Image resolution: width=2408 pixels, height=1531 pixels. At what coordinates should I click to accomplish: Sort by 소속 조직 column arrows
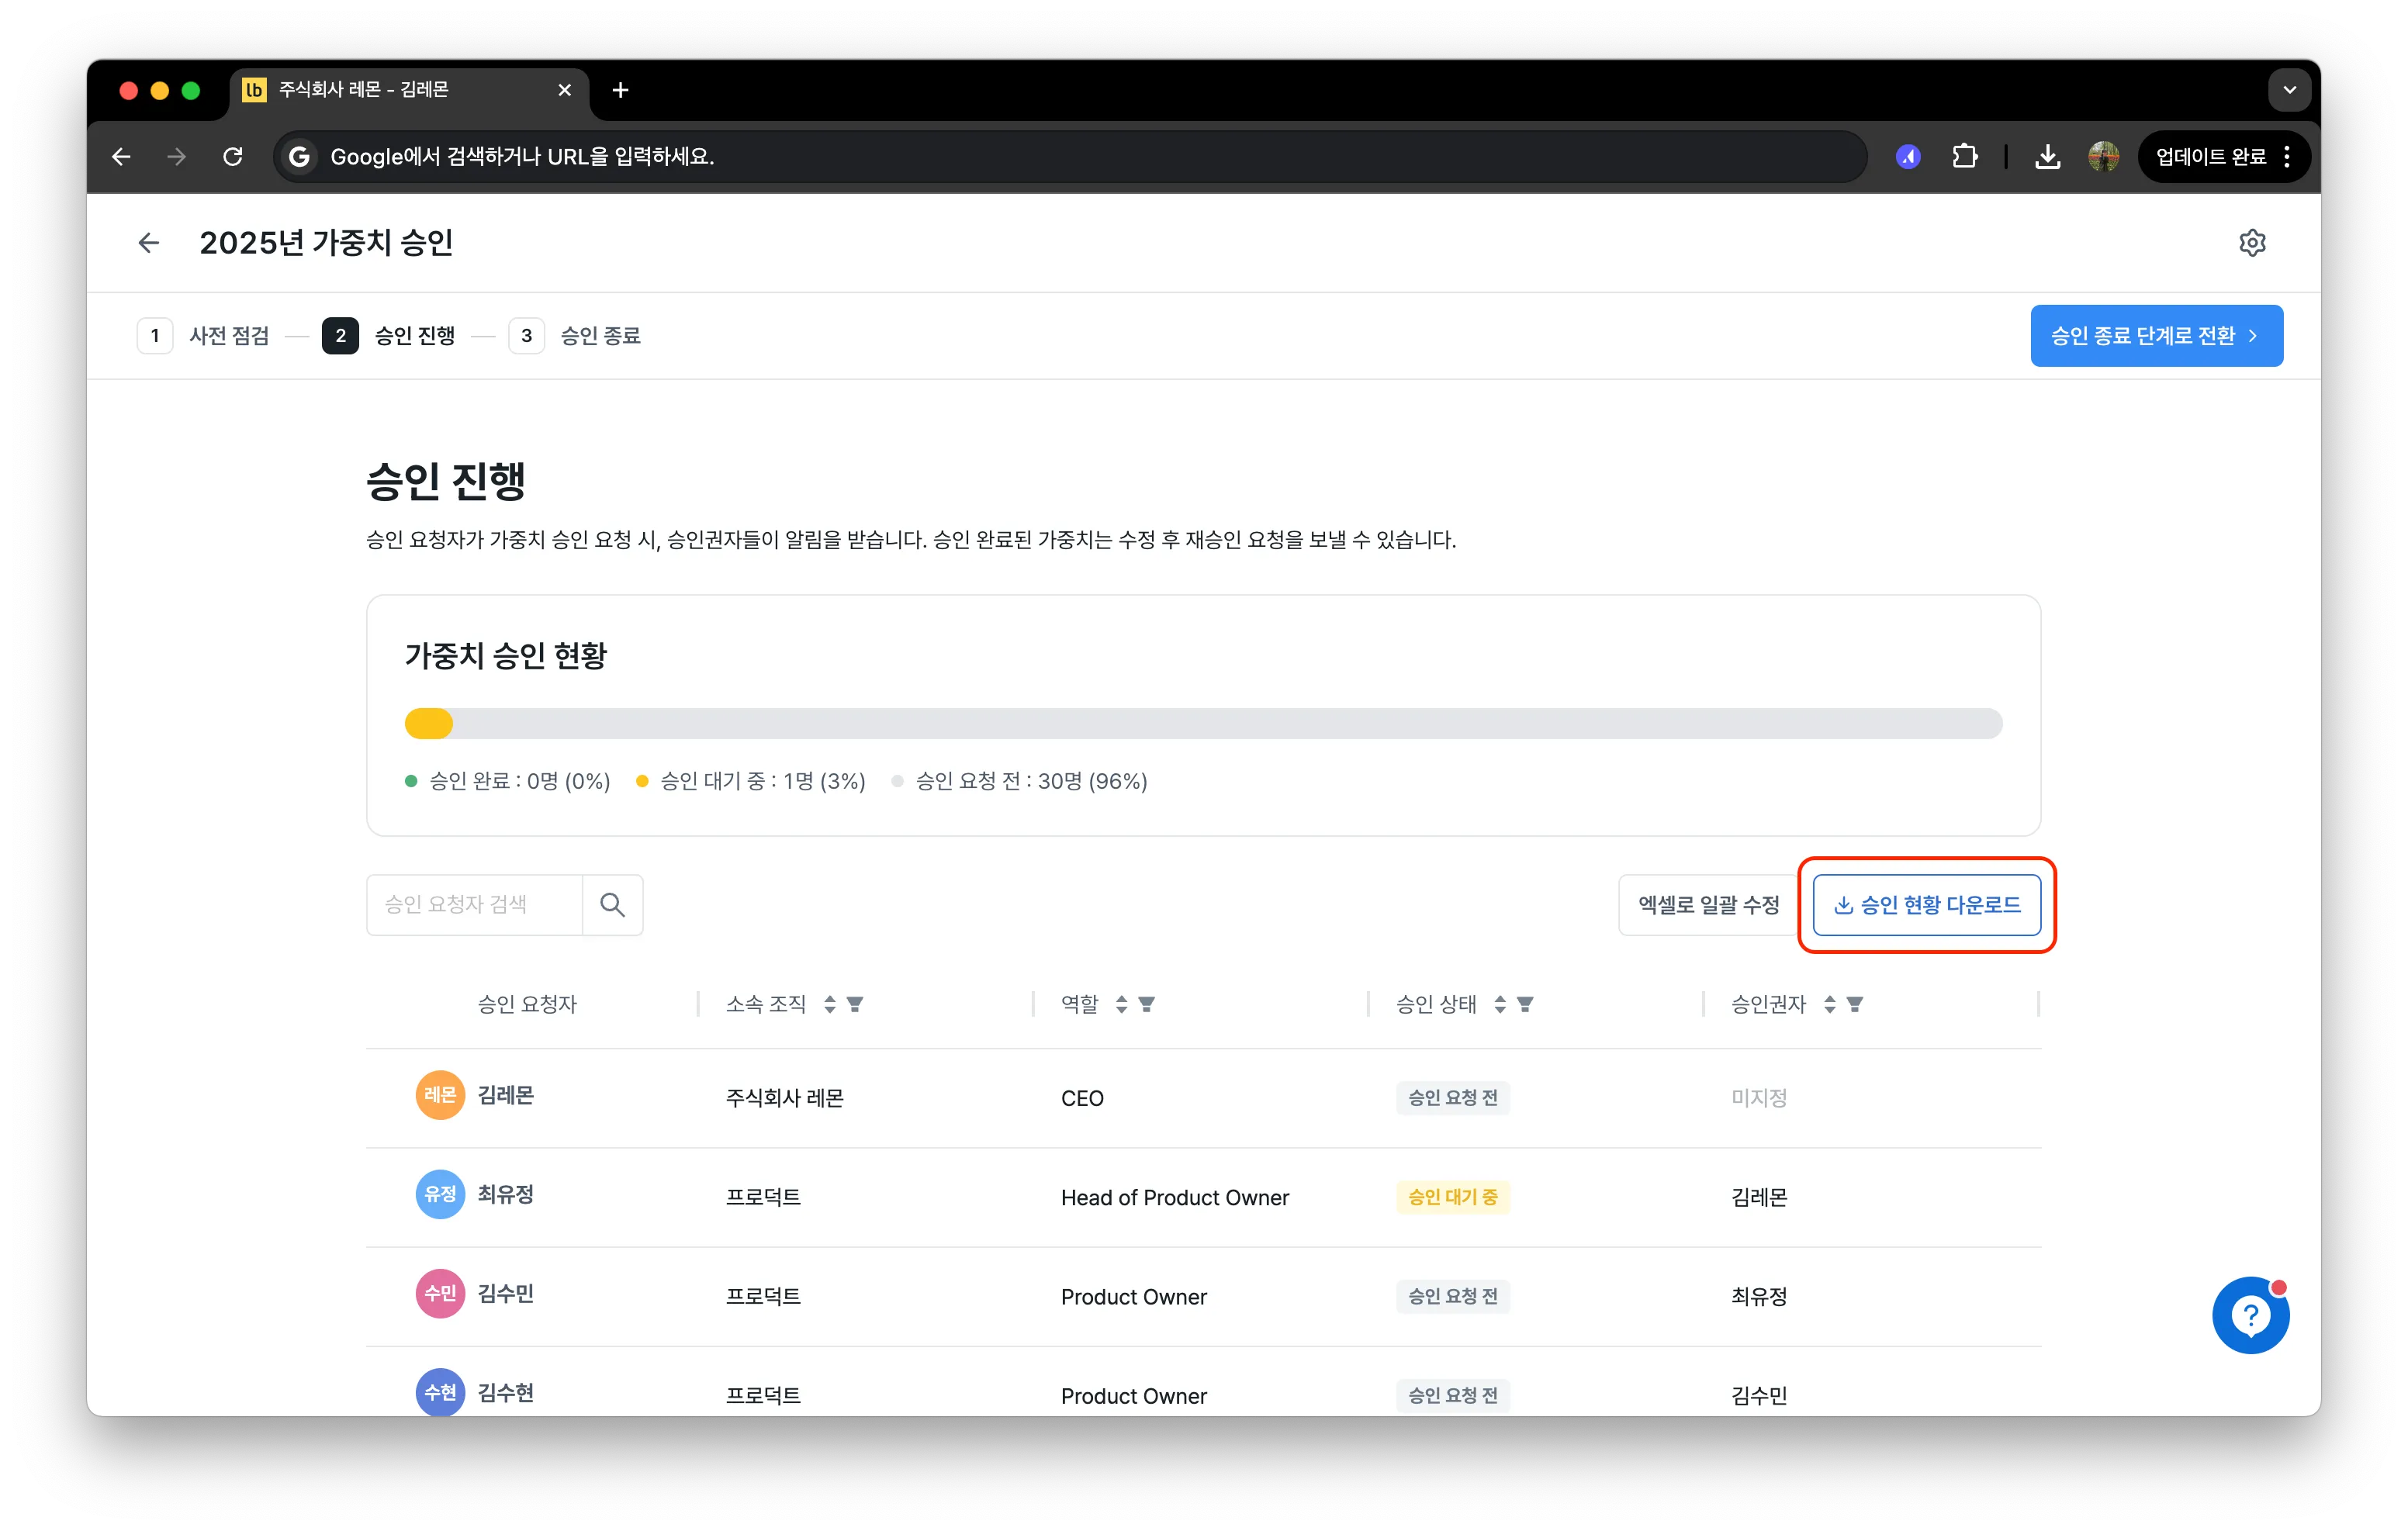pyautogui.click(x=829, y=1004)
